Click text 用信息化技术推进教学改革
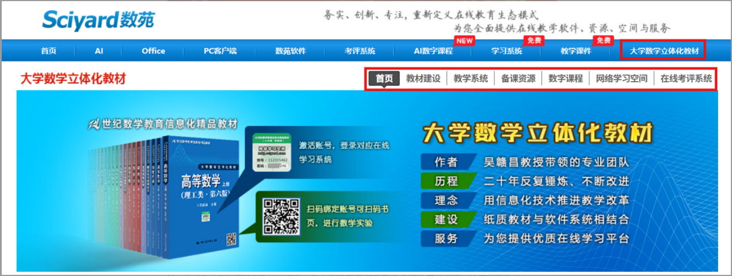 [556, 200]
